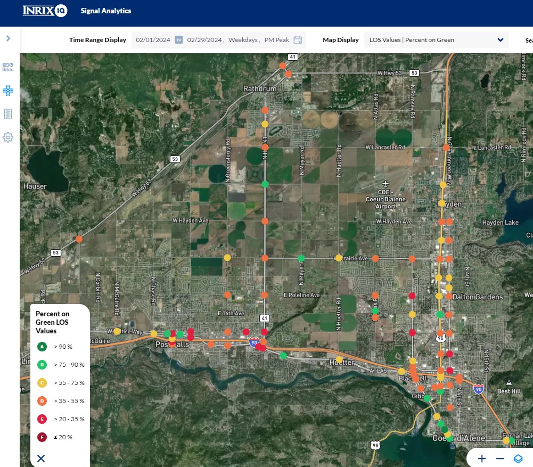This screenshot has height=467, width=533.
Task: Click the Hayden Lake label
Action: point(501,222)
